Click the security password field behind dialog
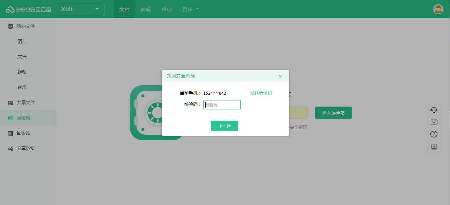This screenshot has height=205, width=450. tap(298, 113)
